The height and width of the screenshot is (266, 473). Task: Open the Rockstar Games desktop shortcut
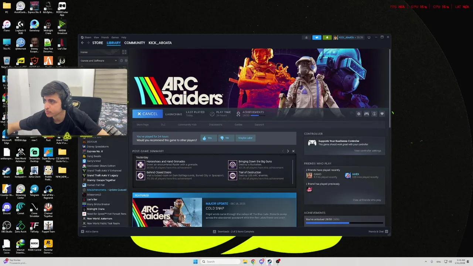[48, 246]
